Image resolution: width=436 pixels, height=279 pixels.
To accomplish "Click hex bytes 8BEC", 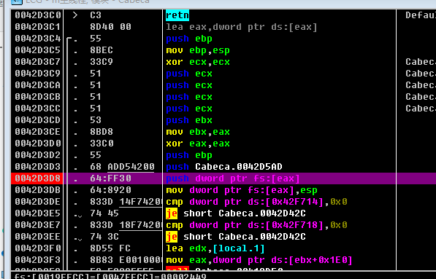I will 102,50.
